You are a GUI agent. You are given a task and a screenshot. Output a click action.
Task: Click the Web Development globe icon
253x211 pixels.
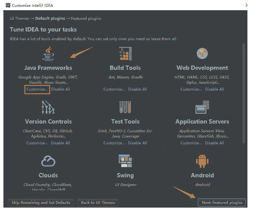[x=202, y=53]
